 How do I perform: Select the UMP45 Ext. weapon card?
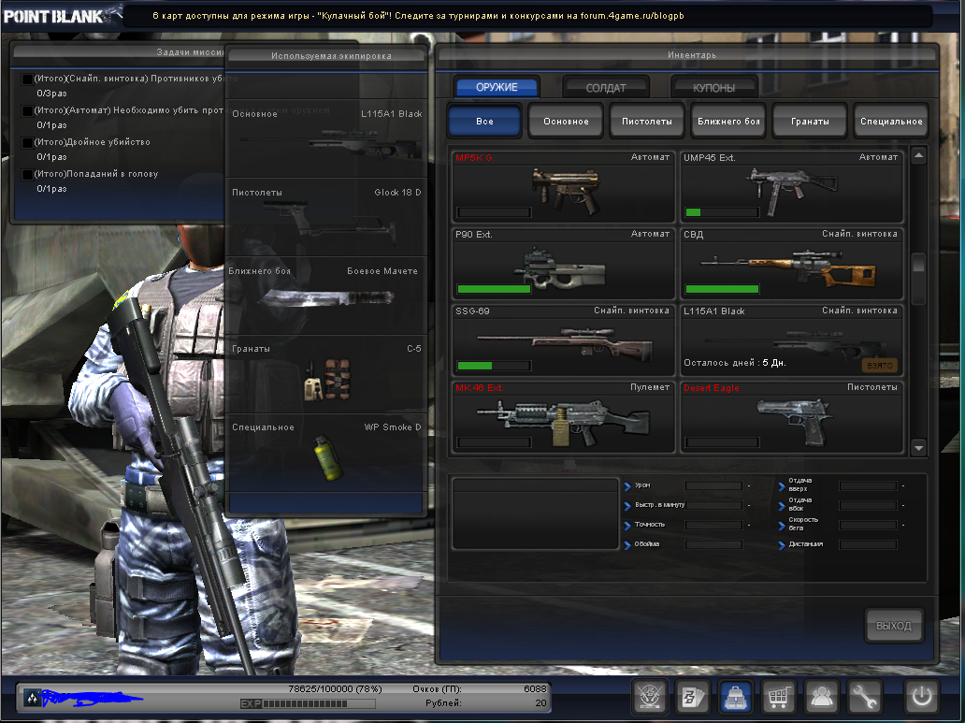791,187
